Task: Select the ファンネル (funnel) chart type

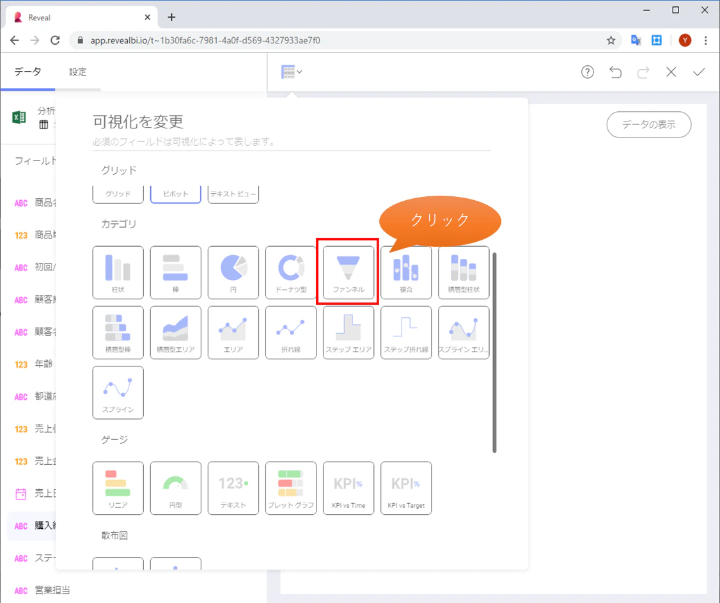Action: click(348, 272)
